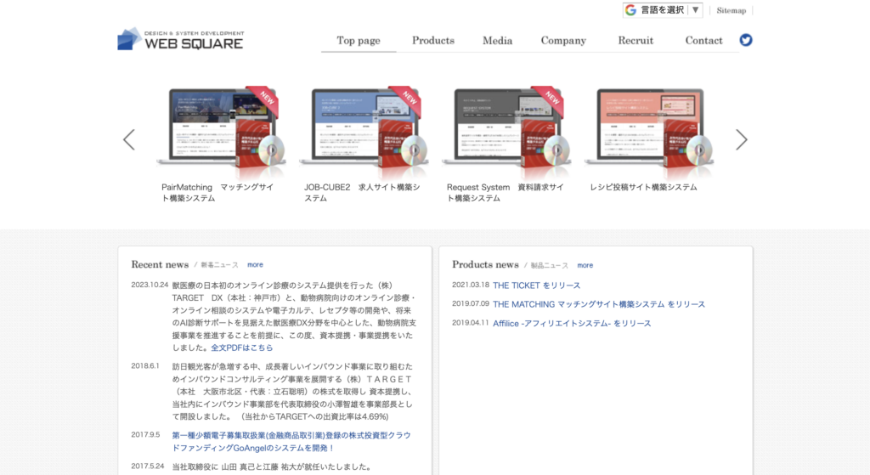Viewport: 870px width, 475px height.
Task: Show previous products with left arrow
Action: tap(129, 139)
